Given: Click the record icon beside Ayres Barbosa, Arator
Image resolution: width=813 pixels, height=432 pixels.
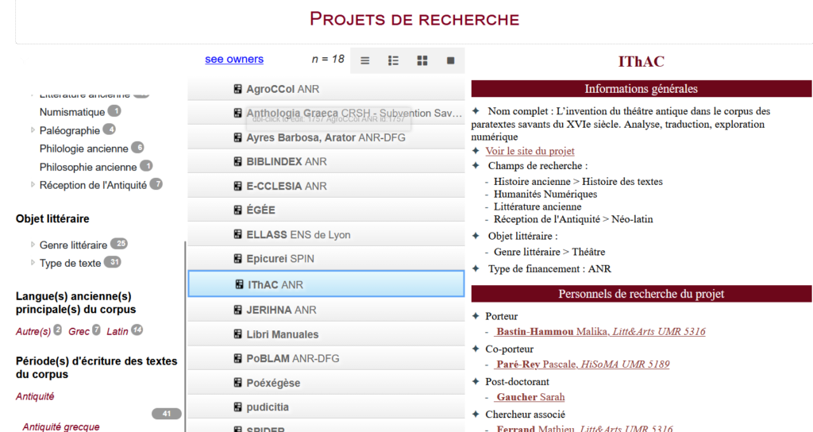Looking at the screenshot, I should coord(237,137).
